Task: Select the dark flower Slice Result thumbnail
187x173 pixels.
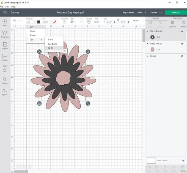Action: click(153, 37)
